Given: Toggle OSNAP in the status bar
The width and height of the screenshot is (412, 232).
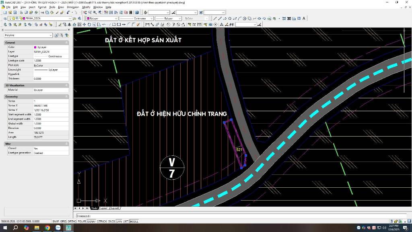Looking at the screenshot, I should pos(91,221).
